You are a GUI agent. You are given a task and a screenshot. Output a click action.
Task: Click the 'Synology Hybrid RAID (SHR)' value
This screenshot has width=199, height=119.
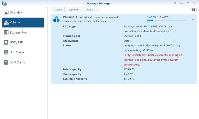pos(148,29)
